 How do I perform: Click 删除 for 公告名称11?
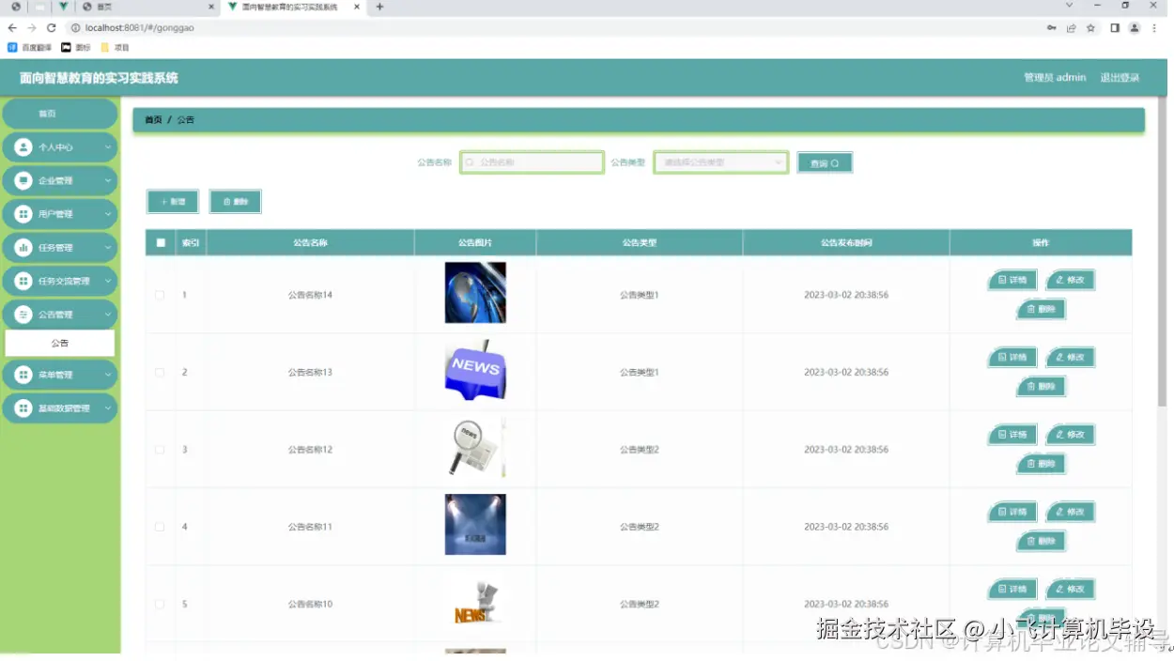point(1042,541)
